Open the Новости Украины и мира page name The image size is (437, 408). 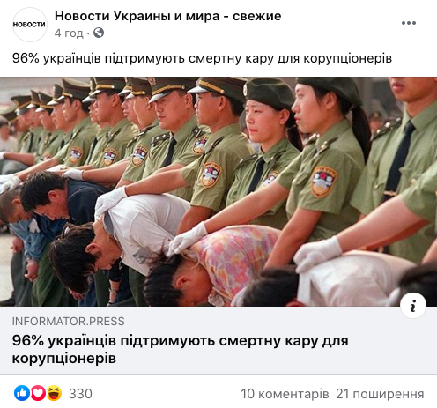[167, 16]
